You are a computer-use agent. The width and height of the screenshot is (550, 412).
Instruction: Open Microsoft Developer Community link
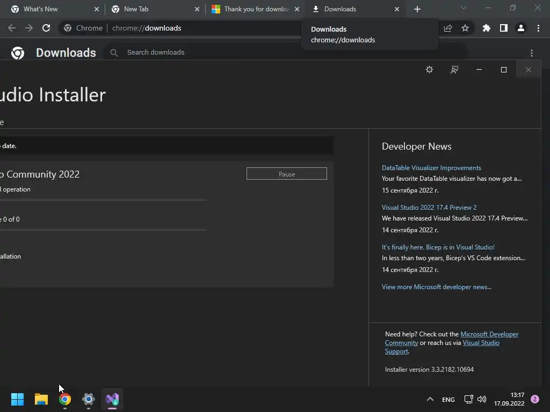pyautogui.click(x=489, y=334)
